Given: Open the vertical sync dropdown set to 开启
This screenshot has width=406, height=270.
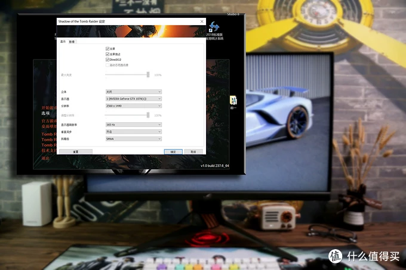Looking at the screenshot, I should [x=134, y=132].
